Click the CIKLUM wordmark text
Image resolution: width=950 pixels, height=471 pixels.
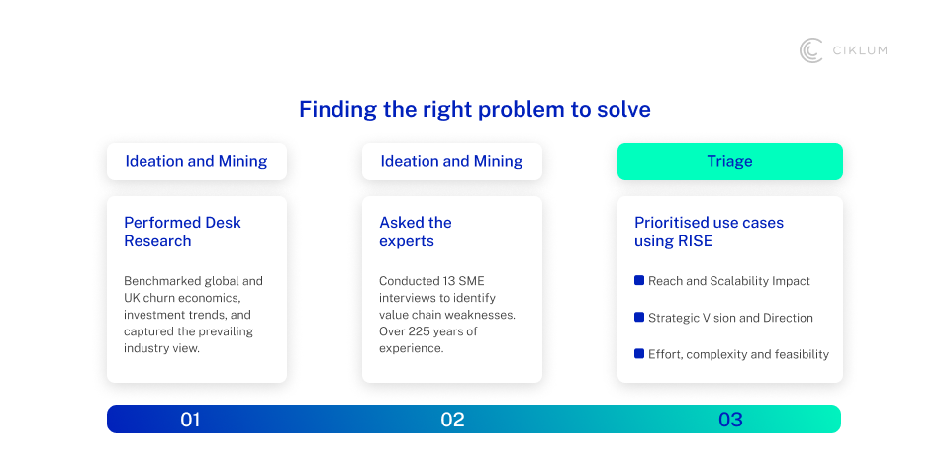click(x=860, y=51)
